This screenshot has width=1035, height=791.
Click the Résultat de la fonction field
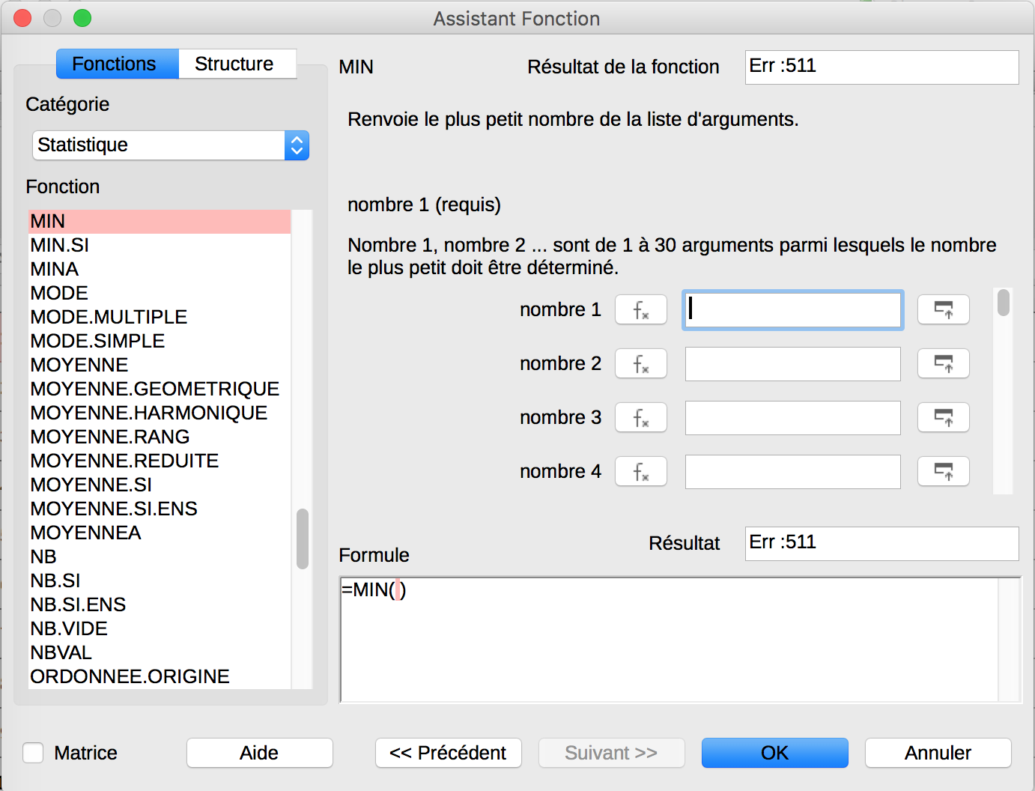point(882,67)
